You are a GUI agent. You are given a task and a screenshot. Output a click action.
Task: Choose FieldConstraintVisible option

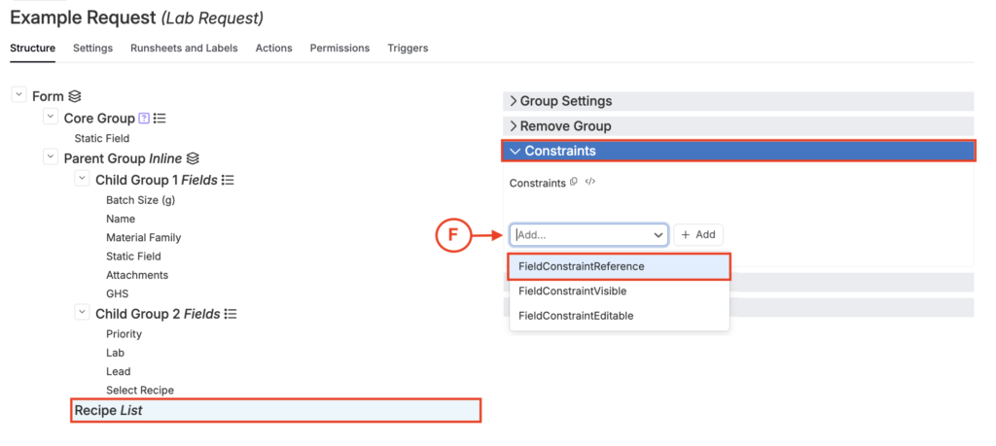pos(620,292)
